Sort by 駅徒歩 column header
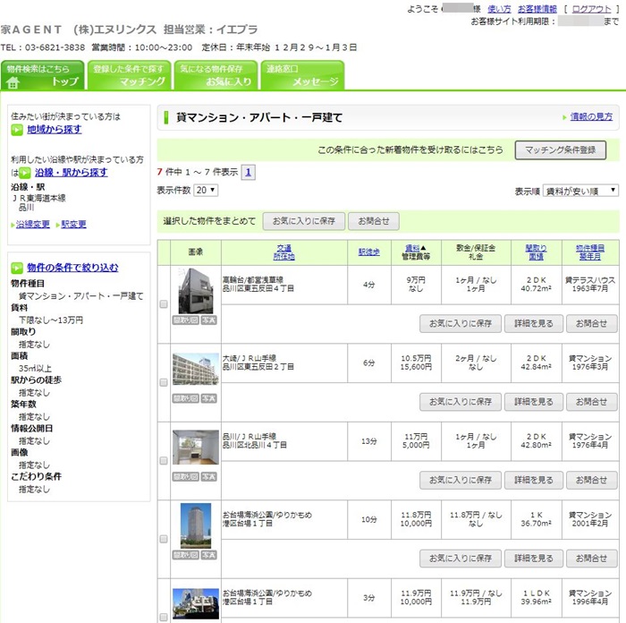 pos(368,252)
